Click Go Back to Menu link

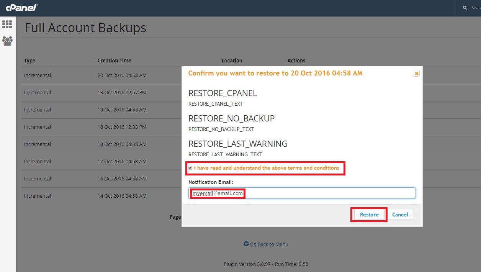(269, 244)
